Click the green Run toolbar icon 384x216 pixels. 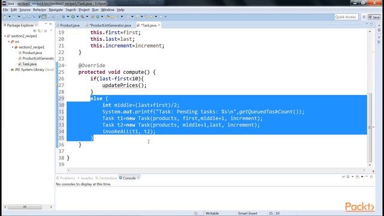click(73, 17)
